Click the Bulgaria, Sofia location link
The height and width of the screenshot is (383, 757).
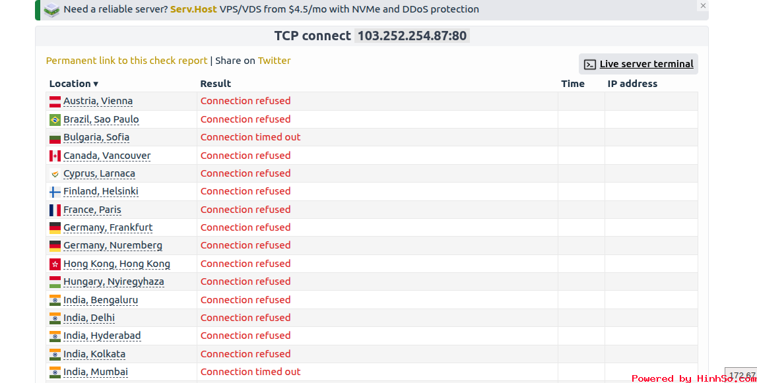click(96, 138)
